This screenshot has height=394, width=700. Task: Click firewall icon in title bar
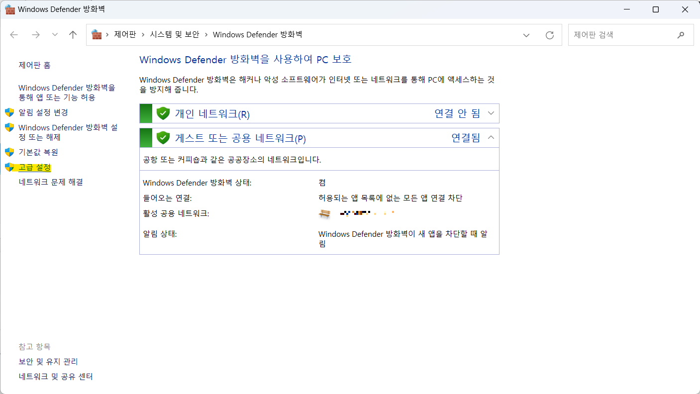(9, 9)
